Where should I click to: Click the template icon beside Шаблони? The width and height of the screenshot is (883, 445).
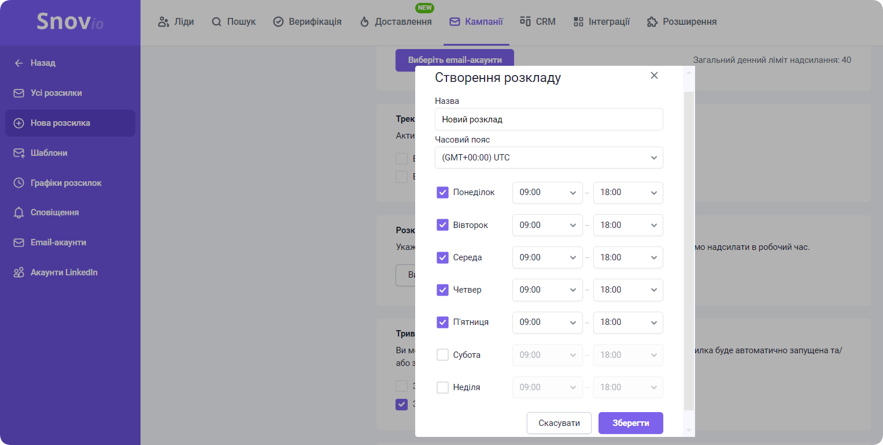19,153
